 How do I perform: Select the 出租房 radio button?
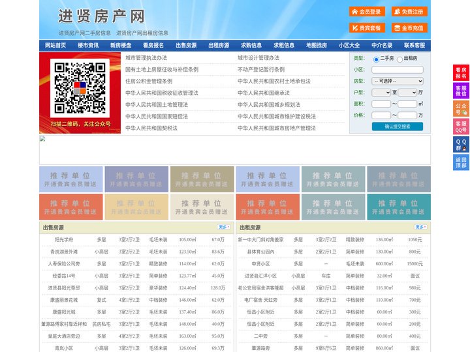399,59
